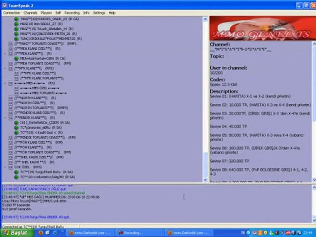Select the FOH KLANI (R) channel

click(x=33, y=147)
